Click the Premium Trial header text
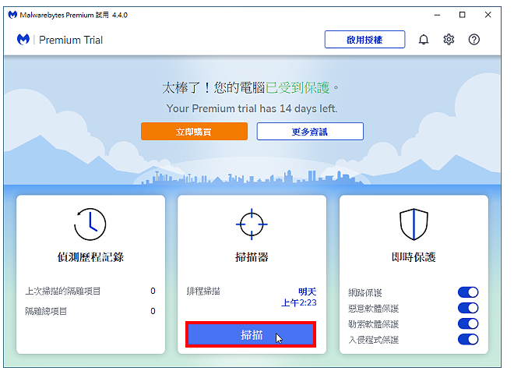 [71, 40]
